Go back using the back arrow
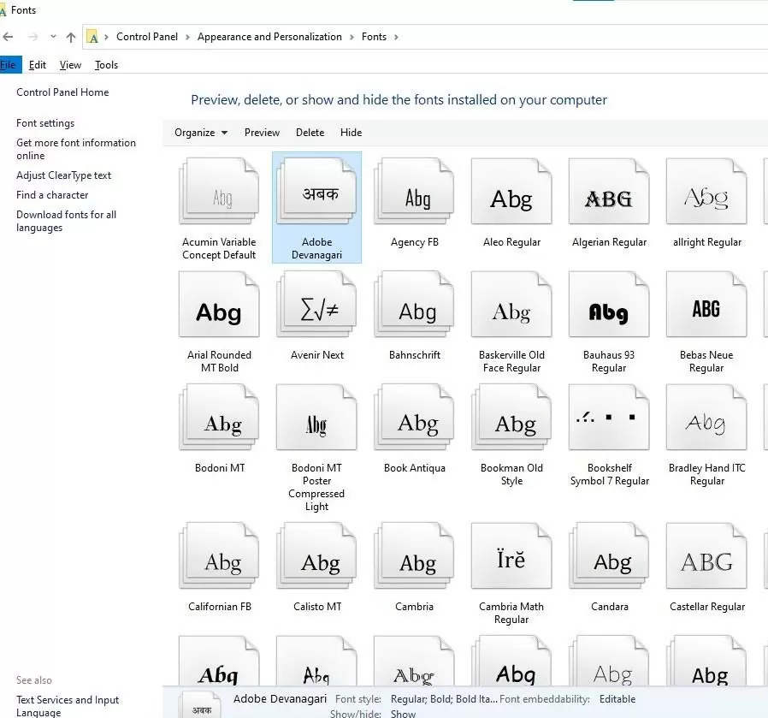Screen dimensions: 768x718 click(x=8, y=37)
